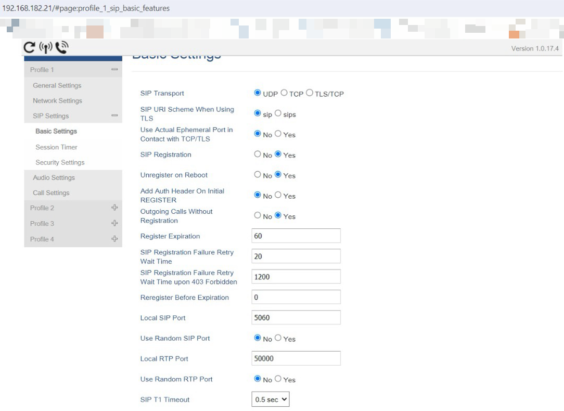Collapse SIP Settings section minus icon

point(114,116)
